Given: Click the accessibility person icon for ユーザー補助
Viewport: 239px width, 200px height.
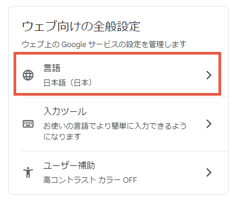Looking at the screenshot, I should coord(28,172).
